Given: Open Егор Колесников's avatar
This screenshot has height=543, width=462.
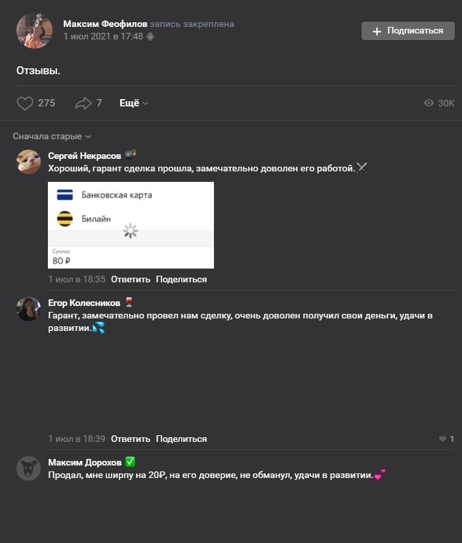Looking at the screenshot, I should pos(28,309).
